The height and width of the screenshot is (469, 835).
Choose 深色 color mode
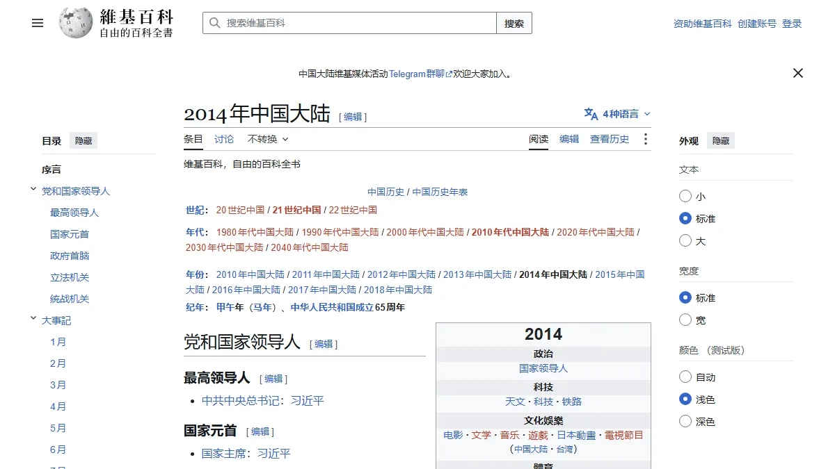click(685, 421)
